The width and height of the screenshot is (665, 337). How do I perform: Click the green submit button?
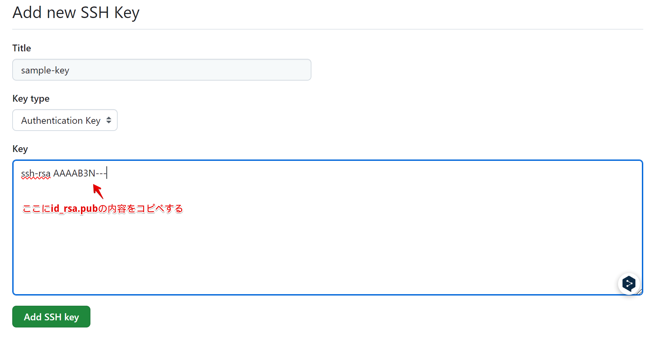click(51, 317)
